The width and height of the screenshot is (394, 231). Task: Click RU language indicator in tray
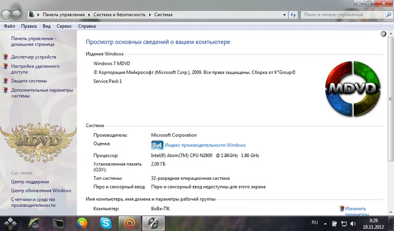(x=315, y=223)
